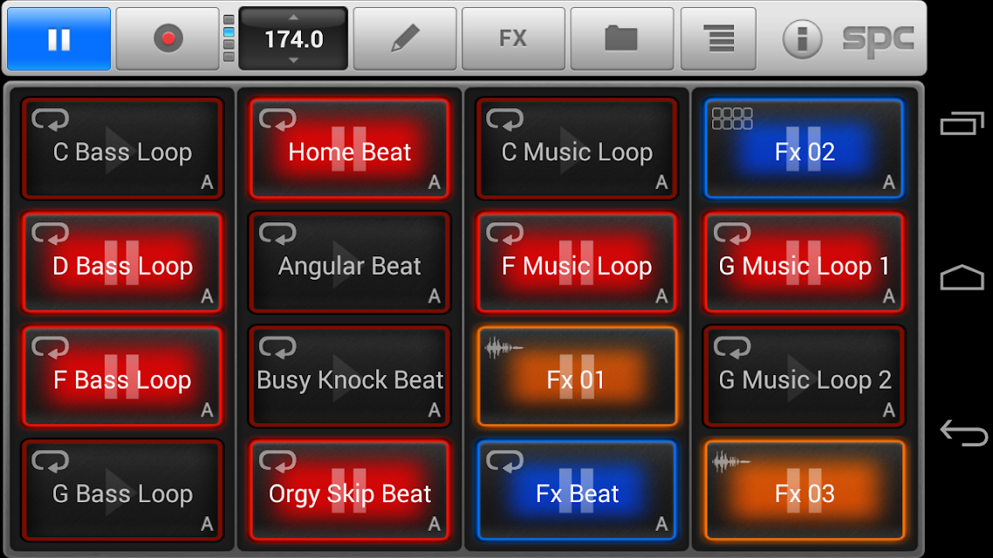Screen dimensions: 993x558
Task: Stop the blue Fx 02 pad
Action: (x=805, y=149)
